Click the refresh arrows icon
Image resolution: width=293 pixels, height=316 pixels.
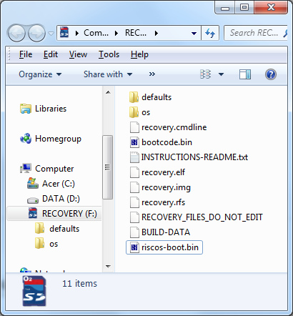(x=210, y=33)
